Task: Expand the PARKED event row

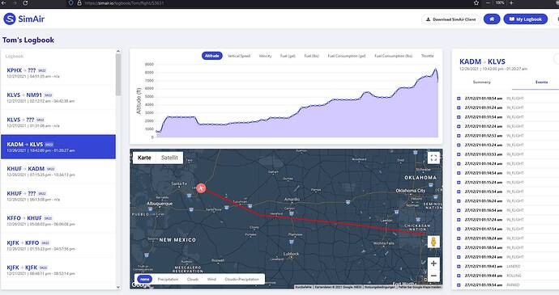Action: coord(459,285)
